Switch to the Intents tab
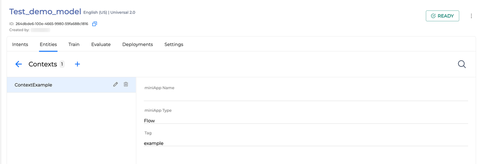Viewport: 481px width, 164px height. [20, 44]
